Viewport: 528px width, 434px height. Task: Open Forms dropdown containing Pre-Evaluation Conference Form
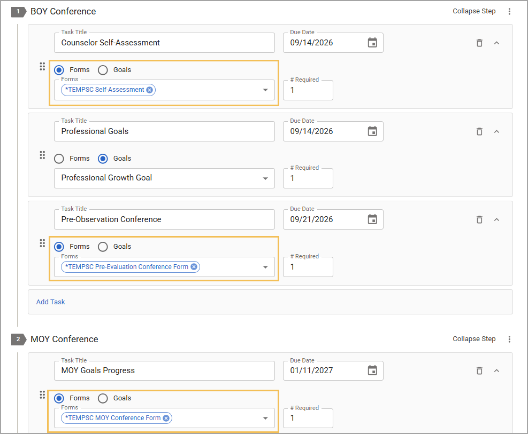(x=265, y=267)
